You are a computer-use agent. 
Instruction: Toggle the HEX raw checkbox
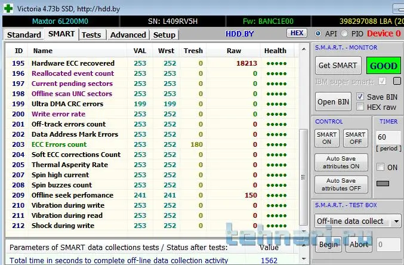360,107
